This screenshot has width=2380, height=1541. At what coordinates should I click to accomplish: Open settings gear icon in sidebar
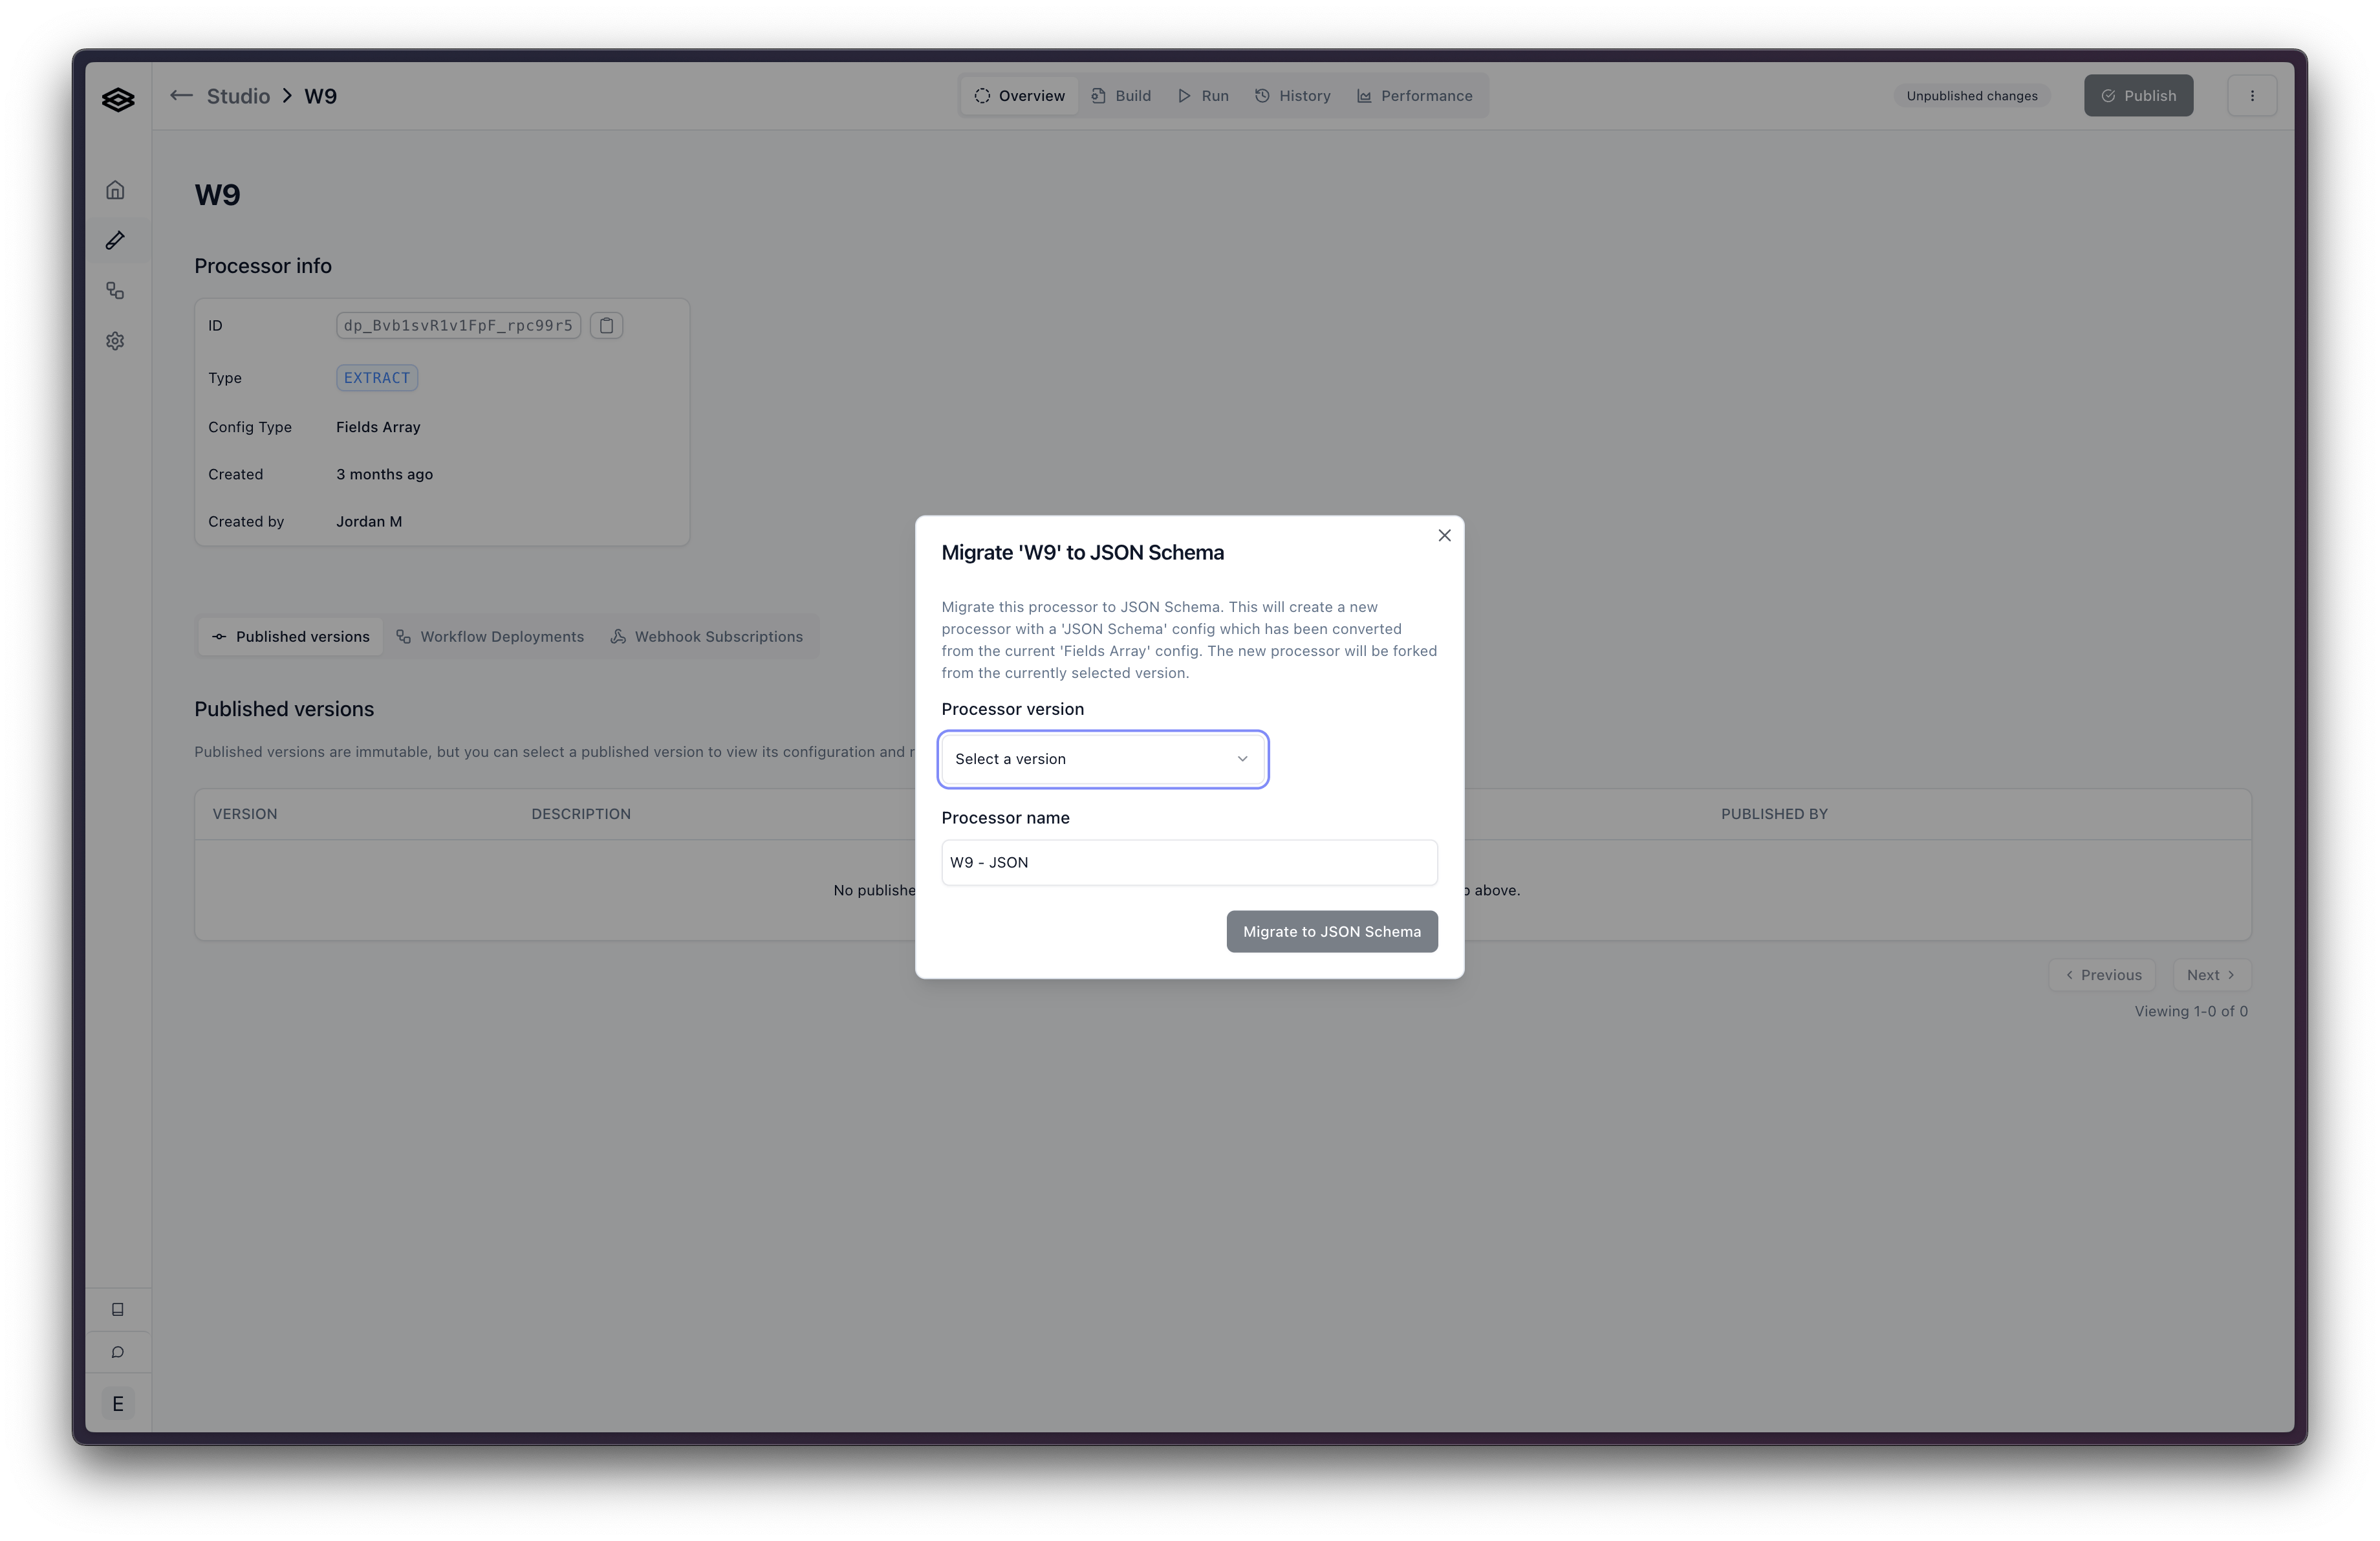116,341
